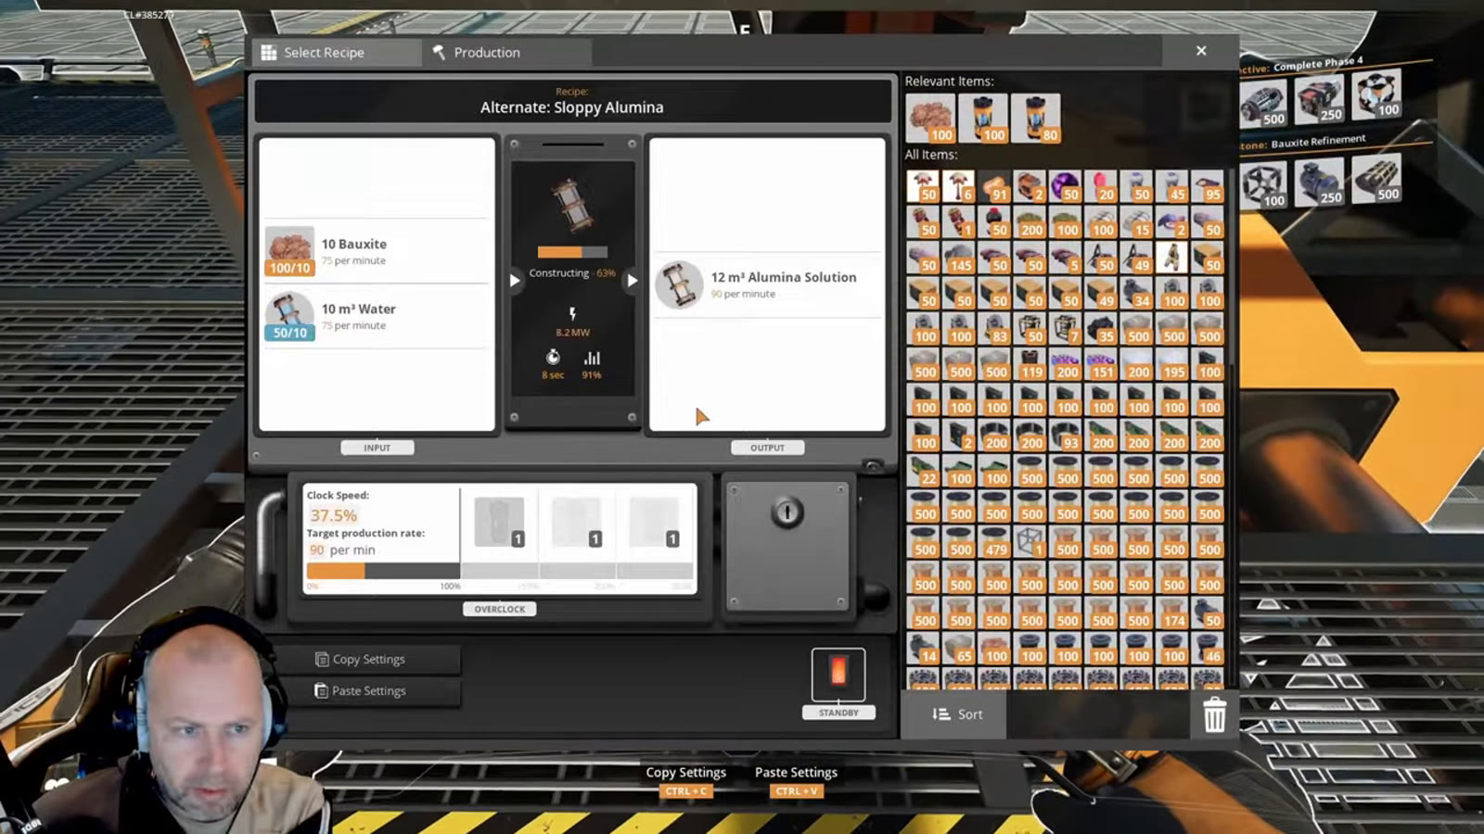The height and width of the screenshot is (834, 1484).
Task: Click the middle power shard slot
Action: point(577,522)
